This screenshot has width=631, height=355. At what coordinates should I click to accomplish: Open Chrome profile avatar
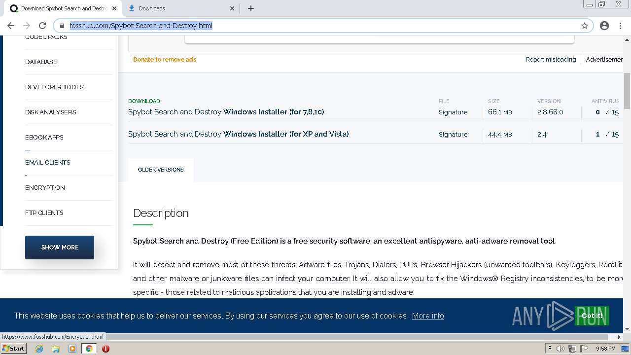tap(604, 26)
